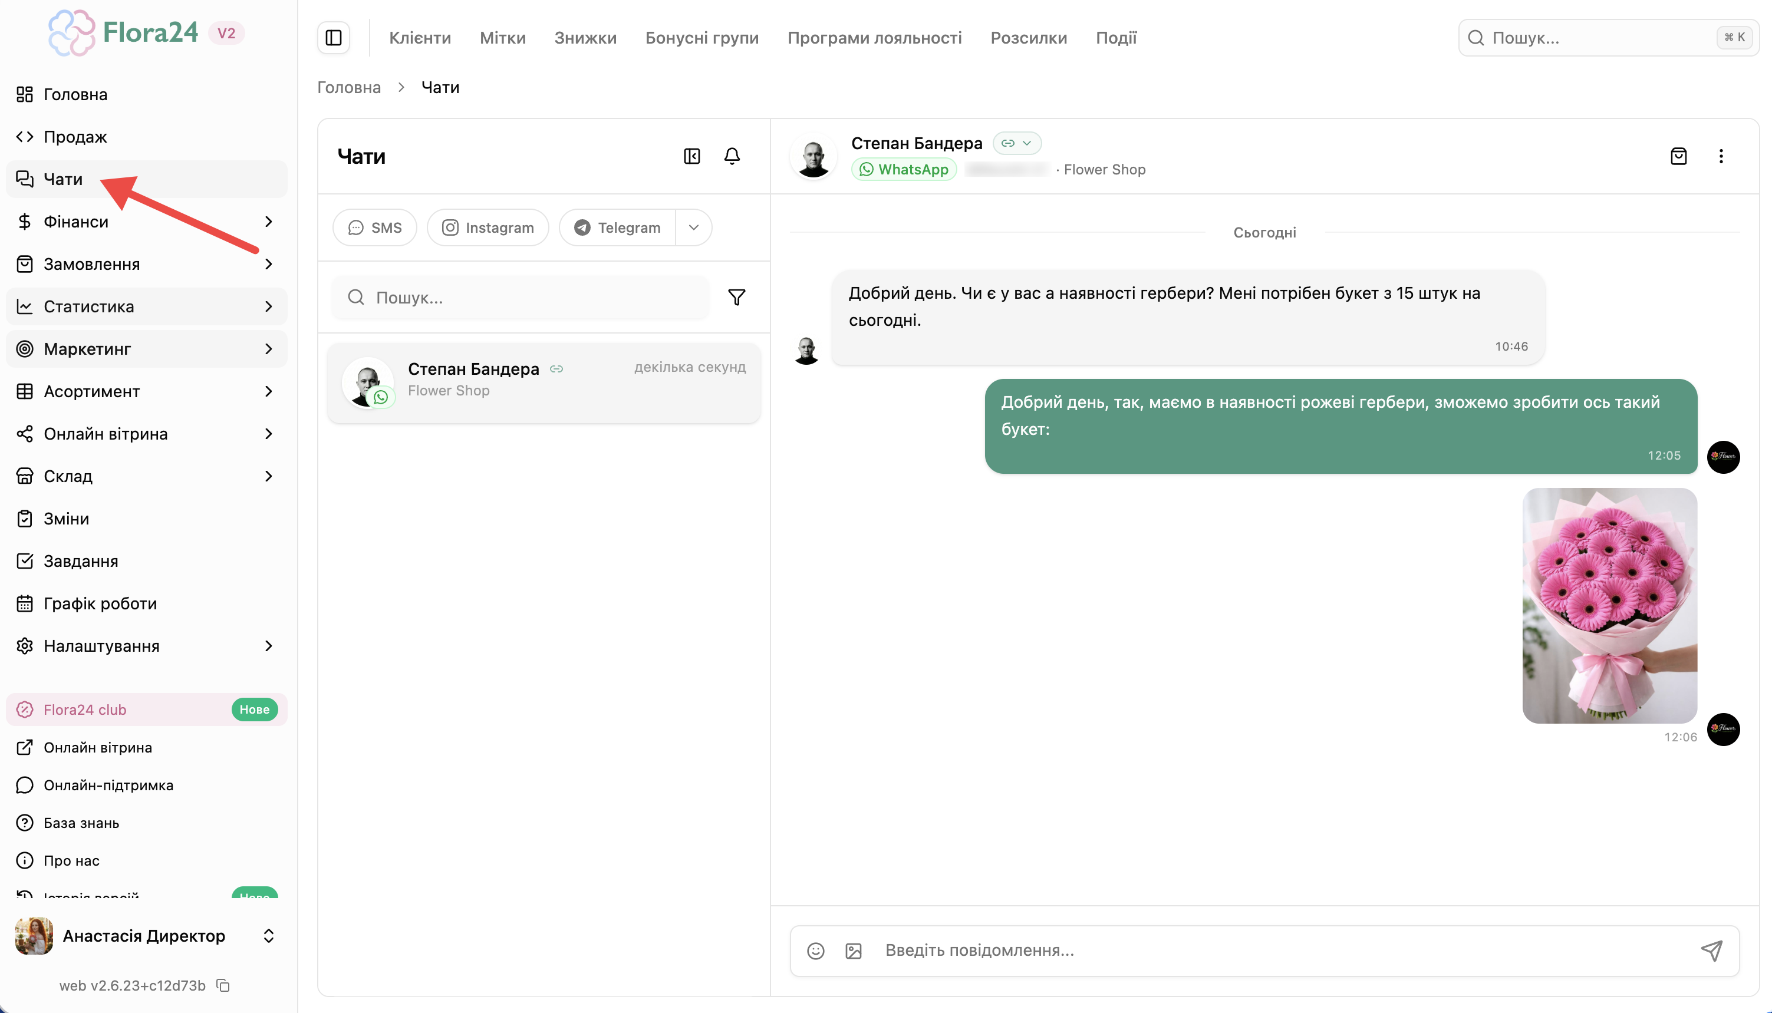
Task: Collapse the chat list panel
Action: (692, 157)
